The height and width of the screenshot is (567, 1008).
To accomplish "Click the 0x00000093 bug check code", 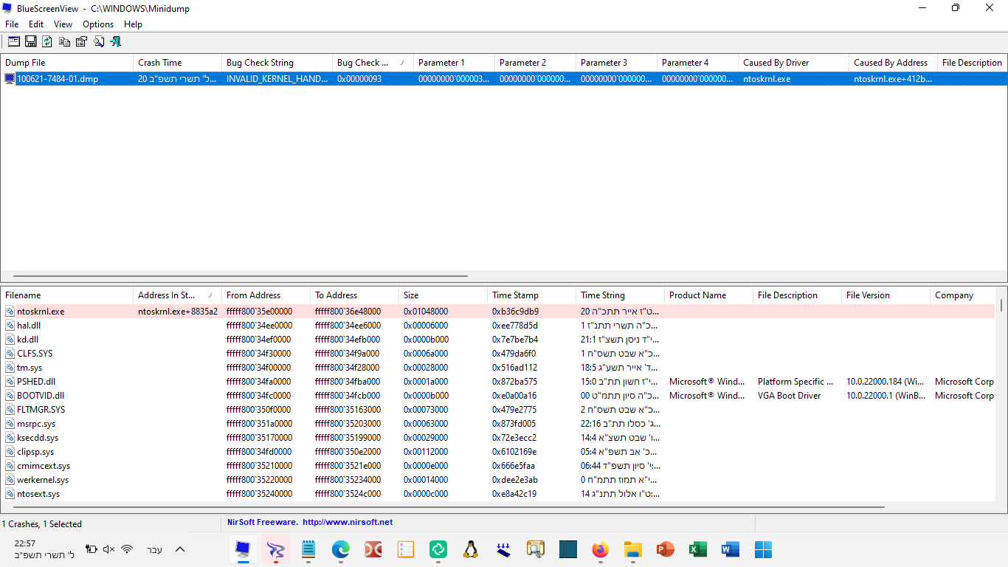I will tap(359, 79).
